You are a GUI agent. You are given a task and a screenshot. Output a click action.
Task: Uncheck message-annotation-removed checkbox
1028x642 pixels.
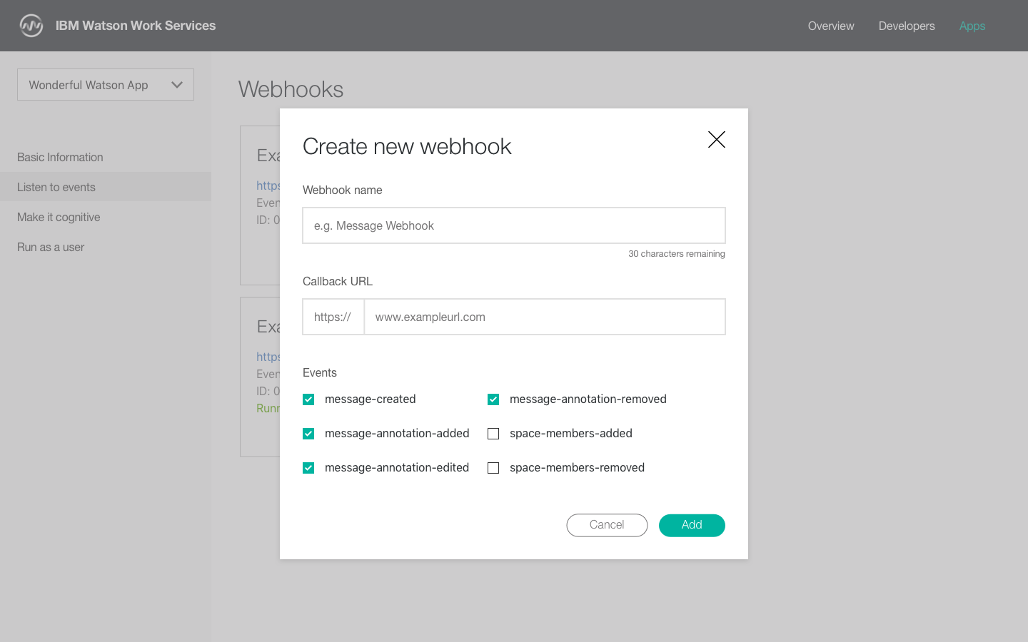coord(493,399)
